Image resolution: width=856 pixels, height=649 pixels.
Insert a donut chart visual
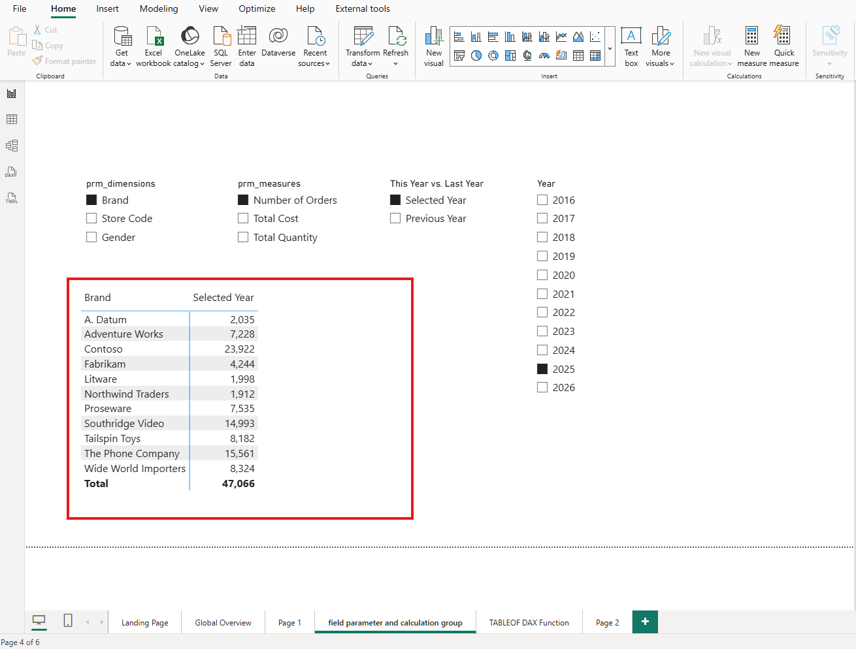(x=493, y=55)
